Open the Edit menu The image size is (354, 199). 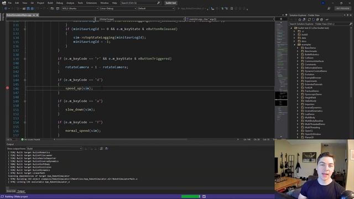17,3
